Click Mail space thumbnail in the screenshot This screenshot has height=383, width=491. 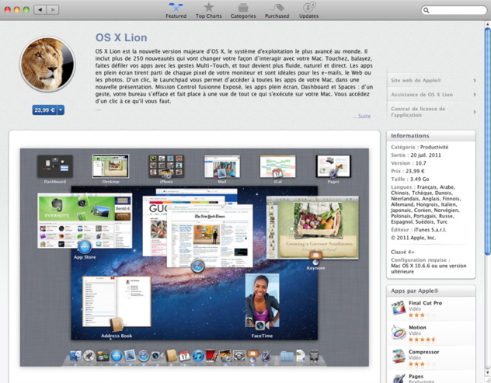[221, 166]
